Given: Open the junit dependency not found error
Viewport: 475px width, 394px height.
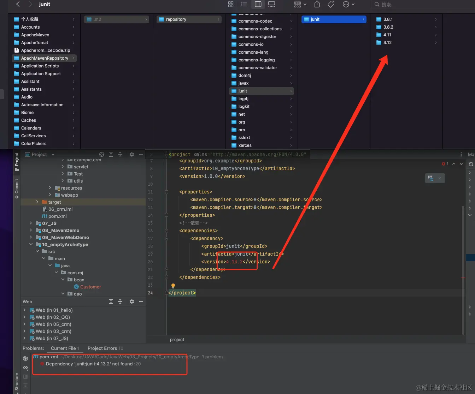Looking at the screenshot, I should coord(90,364).
